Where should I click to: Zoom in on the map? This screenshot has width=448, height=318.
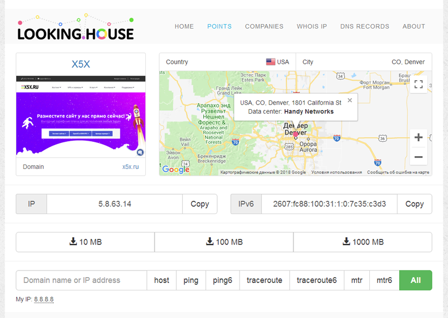418,138
